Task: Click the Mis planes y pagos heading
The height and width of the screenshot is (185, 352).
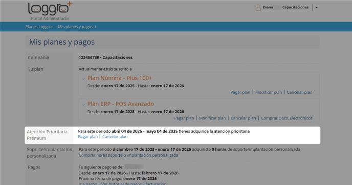Action: (x=62, y=42)
